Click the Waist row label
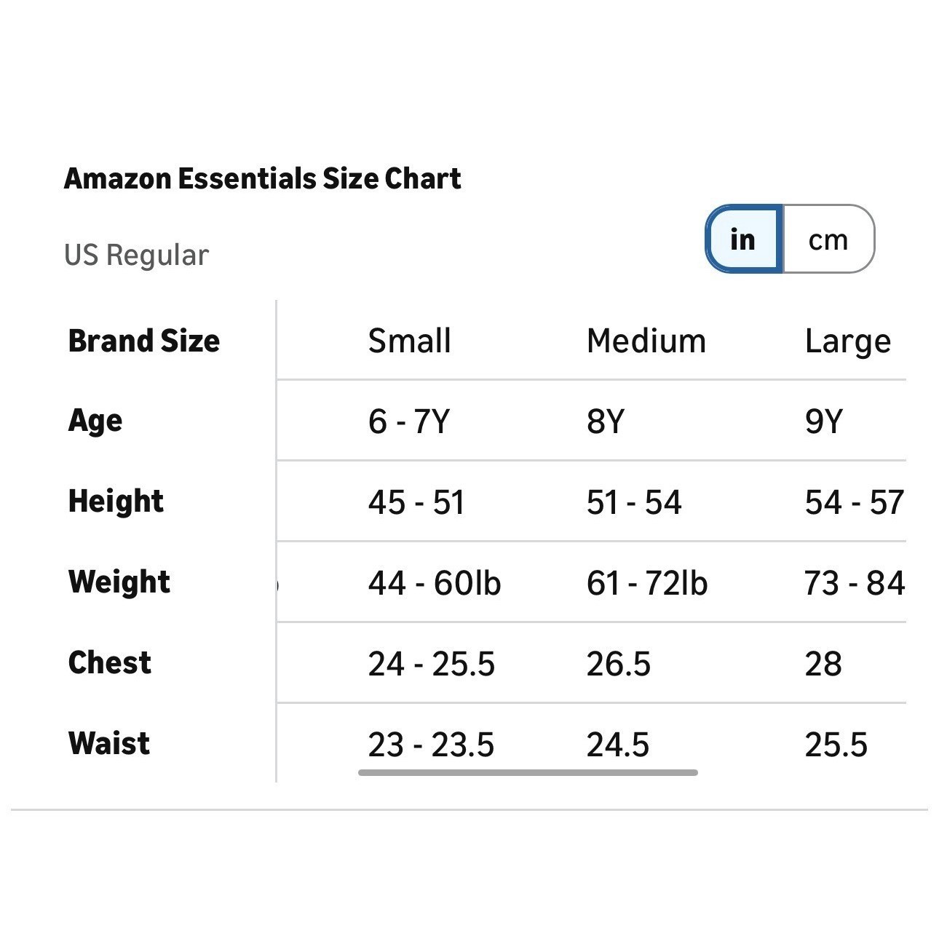Image resolution: width=939 pixels, height=939 pixels. click(x=109, y=744)
